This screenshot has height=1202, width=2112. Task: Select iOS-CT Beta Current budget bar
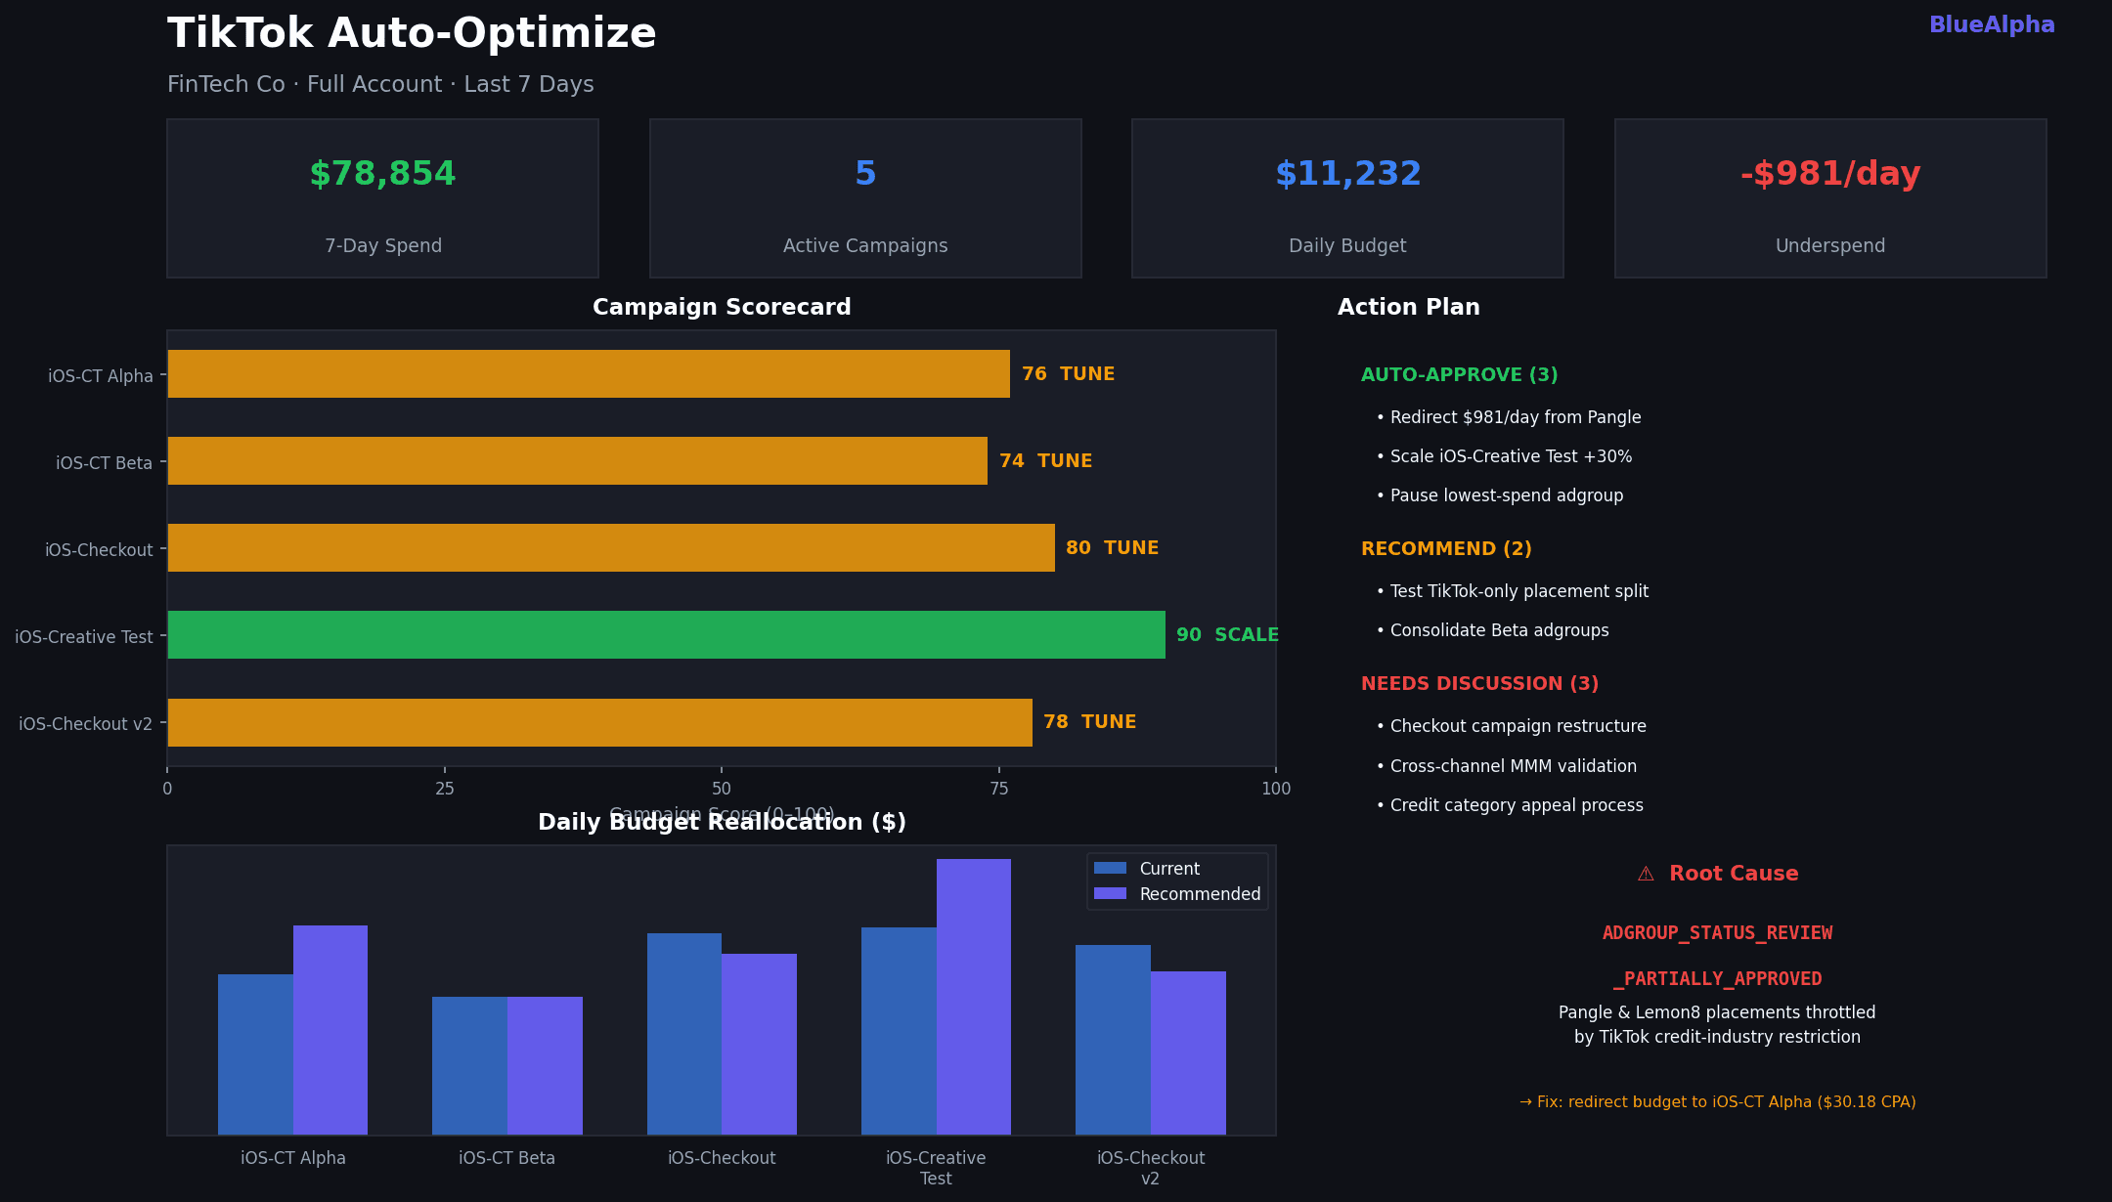click(469, 1065)
